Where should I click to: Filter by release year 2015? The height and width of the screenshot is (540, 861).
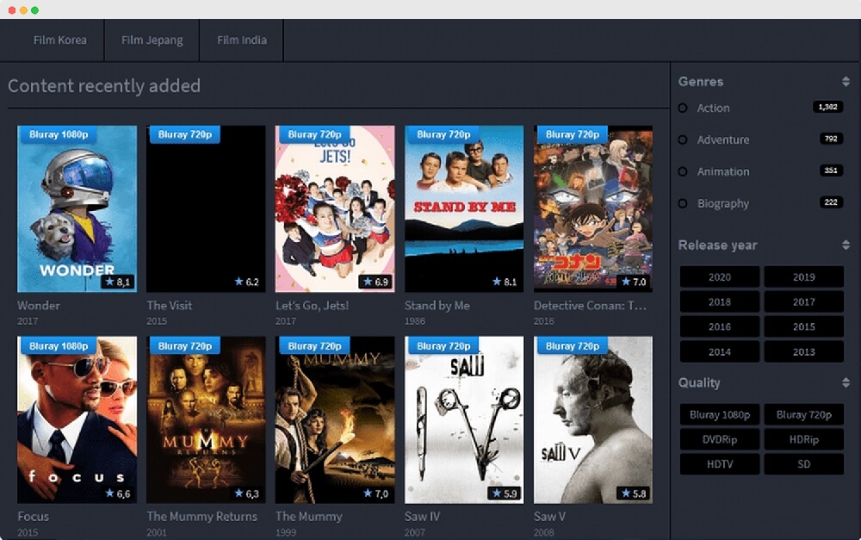[x=804, y=327]
